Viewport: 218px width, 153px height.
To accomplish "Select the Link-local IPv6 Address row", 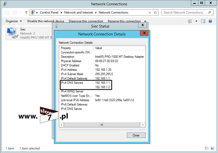I will [x=102, y=100].
